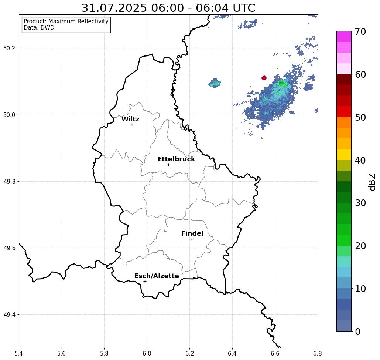Click the Ettelbruck city label
Screen dimensions: 380x360
pyautogui.click(x=176, y=159)
